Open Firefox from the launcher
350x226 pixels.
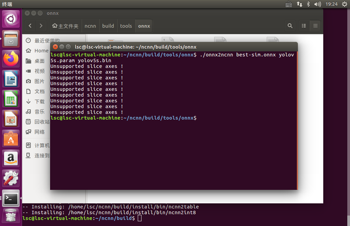tap(10, 59)
